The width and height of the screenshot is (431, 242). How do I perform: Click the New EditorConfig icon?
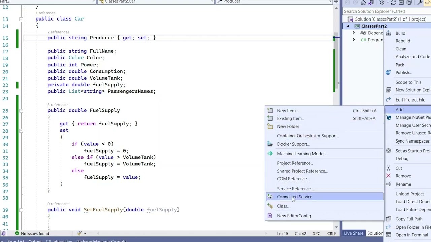[270, 216]
